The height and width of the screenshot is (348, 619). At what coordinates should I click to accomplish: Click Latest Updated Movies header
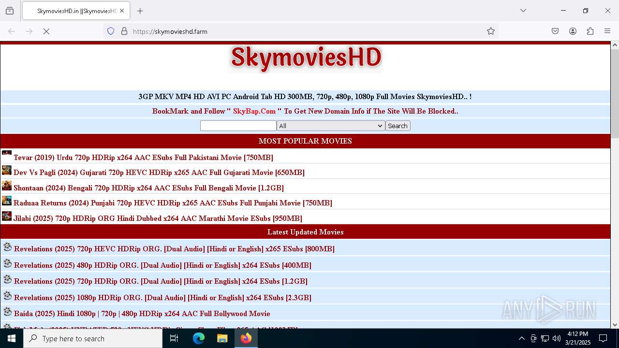[305, 232]
